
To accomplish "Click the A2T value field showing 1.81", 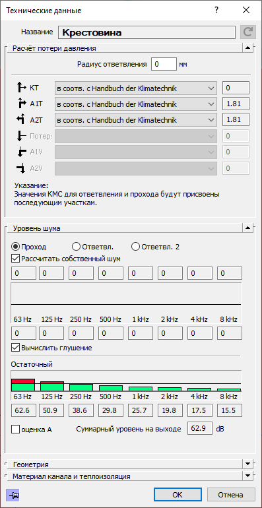I will click(x=236, y=120).
